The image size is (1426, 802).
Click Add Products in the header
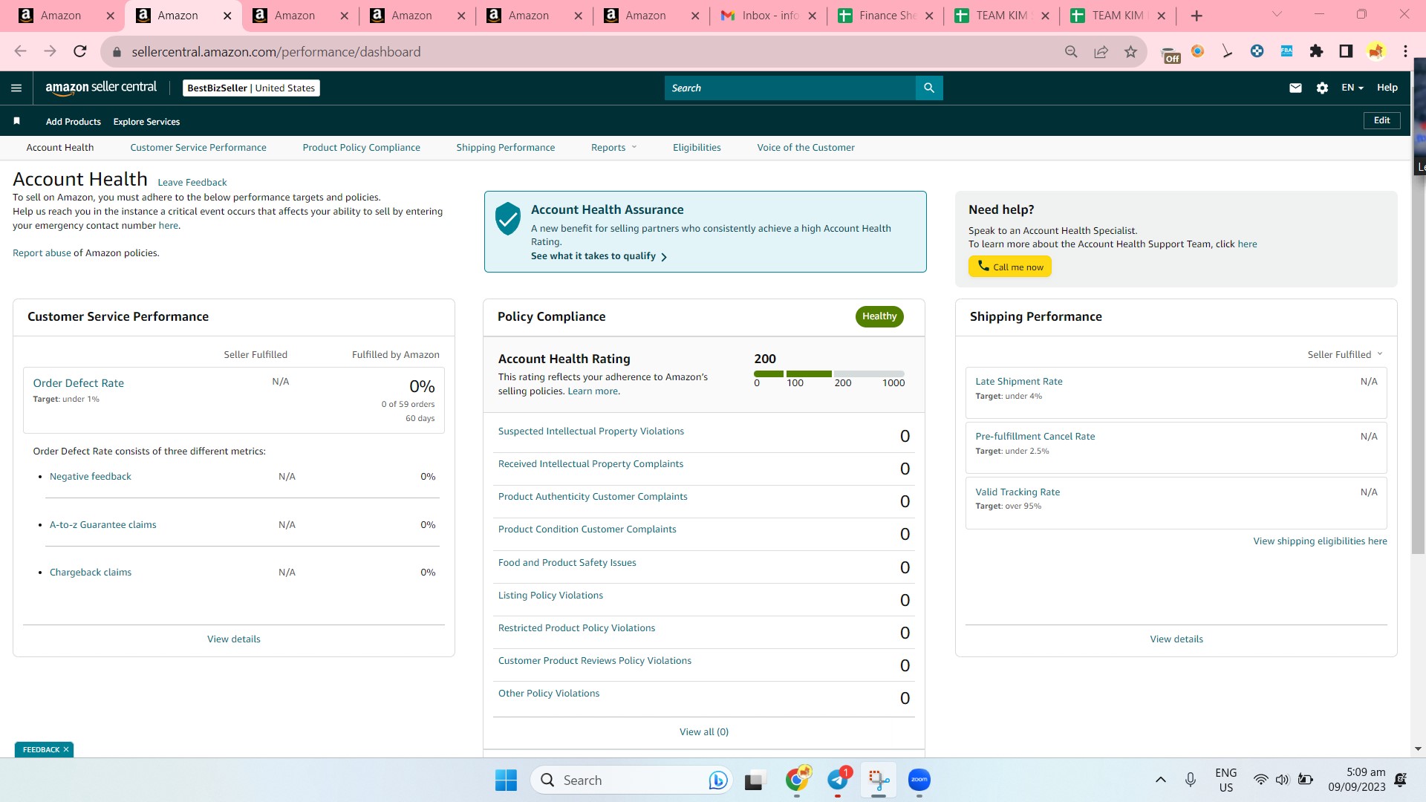74,121
